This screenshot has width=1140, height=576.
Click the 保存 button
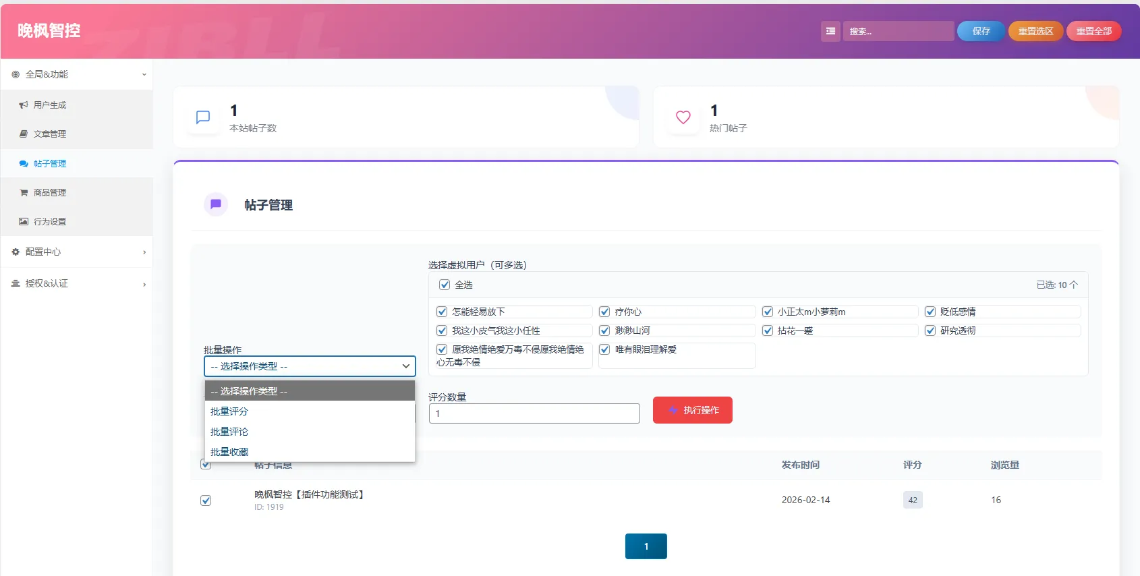coord(981,31)
